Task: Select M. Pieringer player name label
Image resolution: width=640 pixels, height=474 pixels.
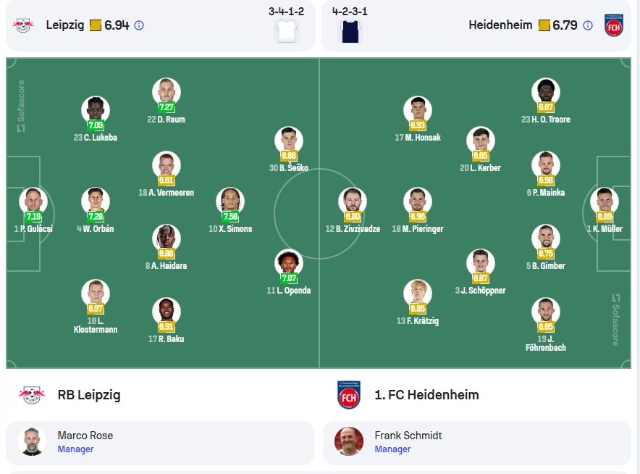Action: (418, 229)
